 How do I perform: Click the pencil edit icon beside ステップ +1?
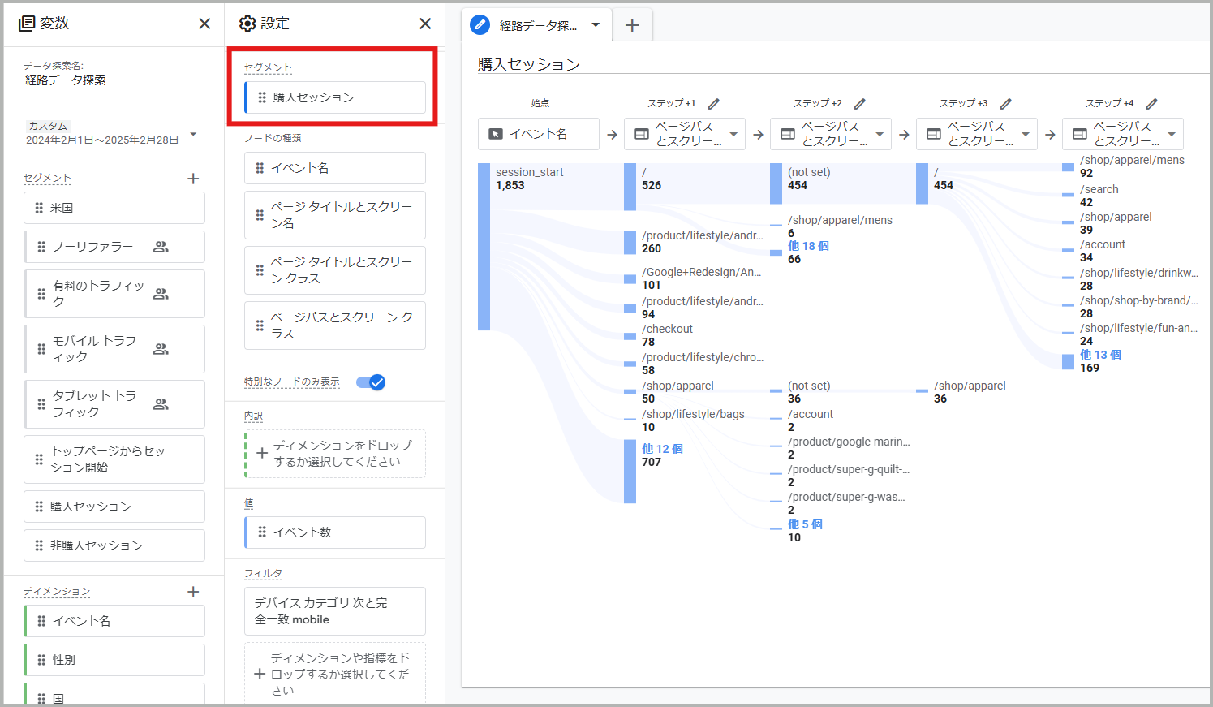[714, 104]
